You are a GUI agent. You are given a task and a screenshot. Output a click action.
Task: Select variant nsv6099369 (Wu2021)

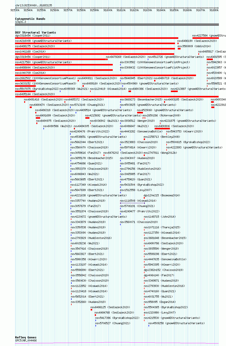point(74,89)
